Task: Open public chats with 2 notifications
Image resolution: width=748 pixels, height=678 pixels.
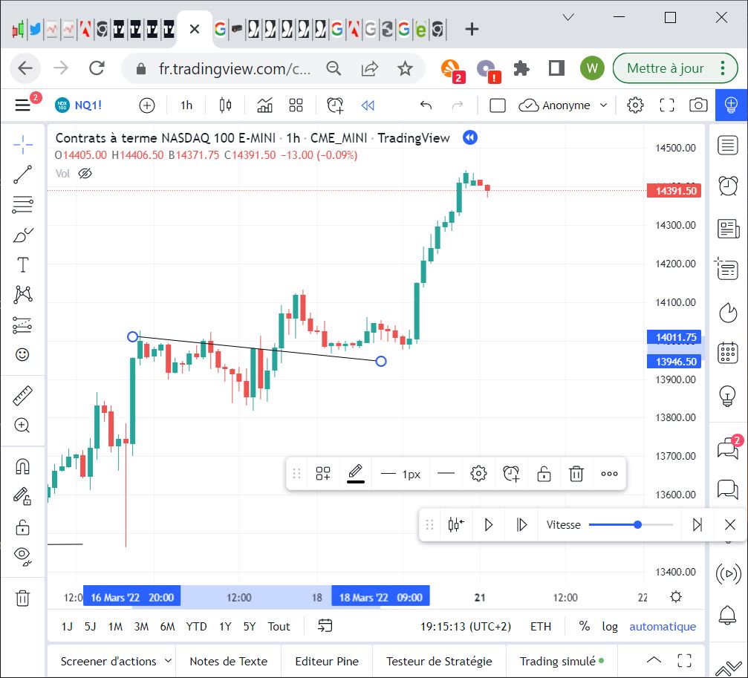Action: 729,448
